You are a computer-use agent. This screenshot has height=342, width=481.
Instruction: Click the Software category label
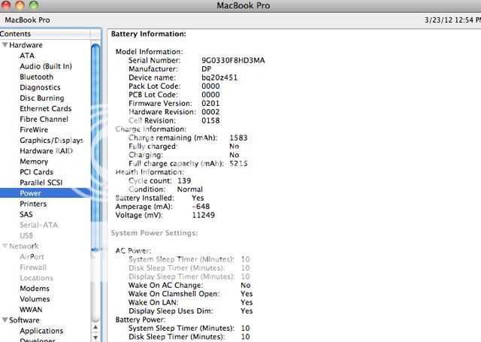(x=24, y=320)
